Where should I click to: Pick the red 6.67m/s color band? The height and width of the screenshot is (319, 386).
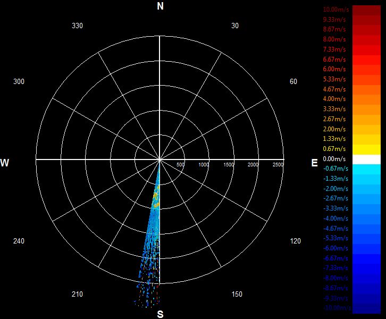[x=366, y=60]
